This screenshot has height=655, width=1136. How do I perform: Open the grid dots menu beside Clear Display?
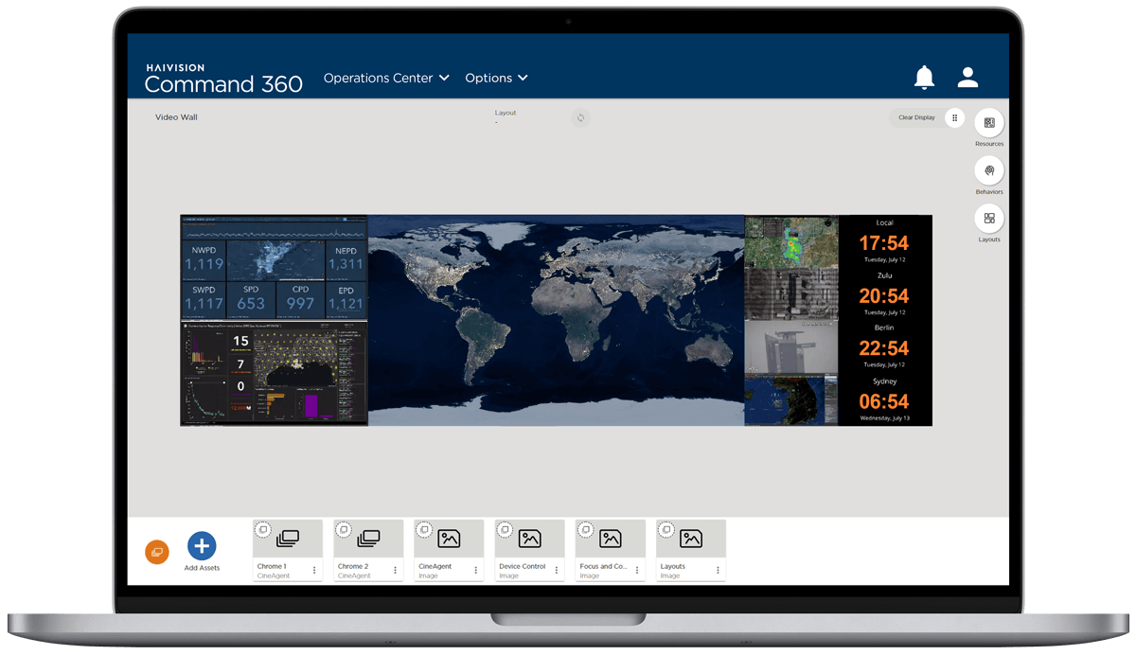(954, 117)
